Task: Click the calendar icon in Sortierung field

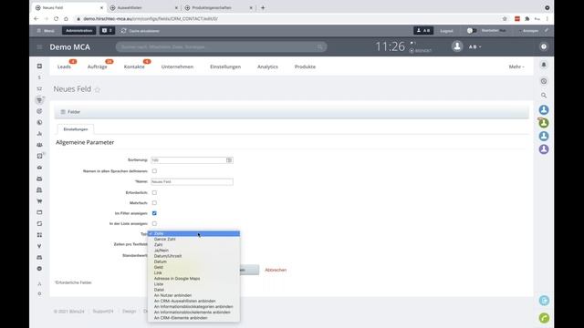Action: (229, 160)
